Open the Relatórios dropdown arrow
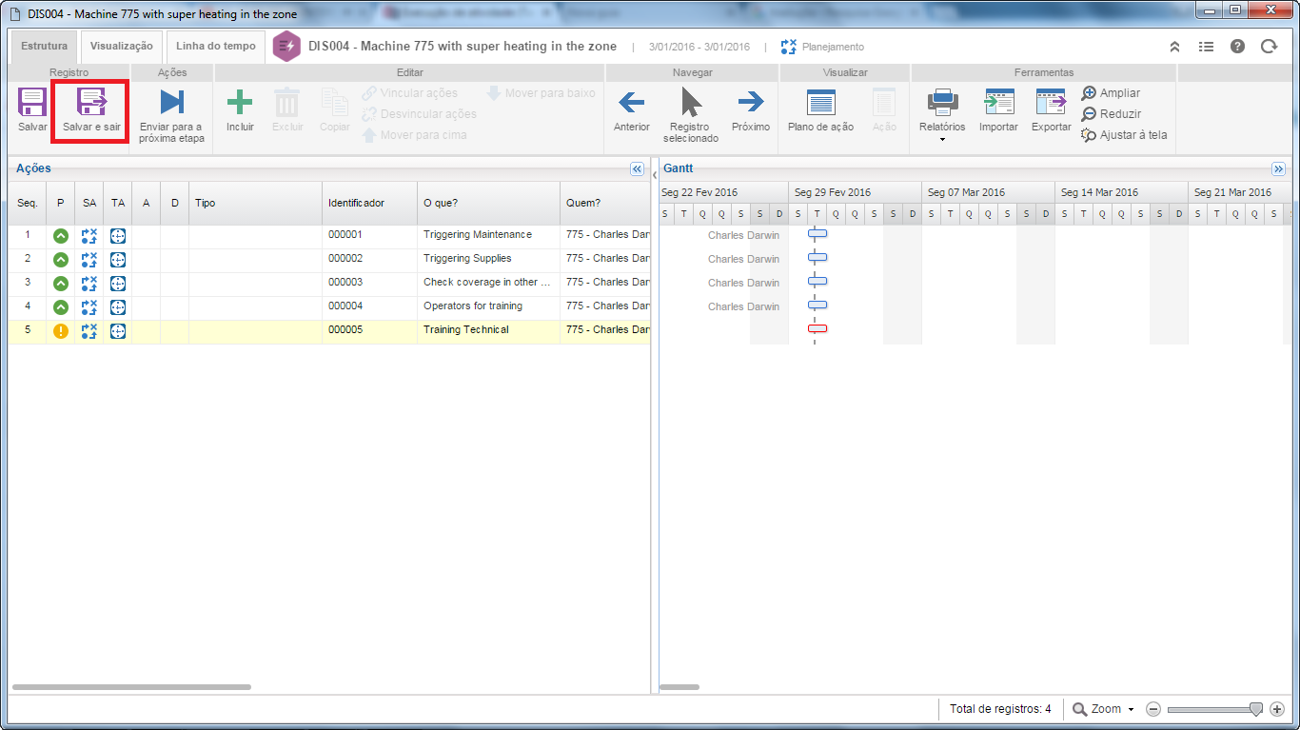1300x730 pixels. (x=942, y=140)
